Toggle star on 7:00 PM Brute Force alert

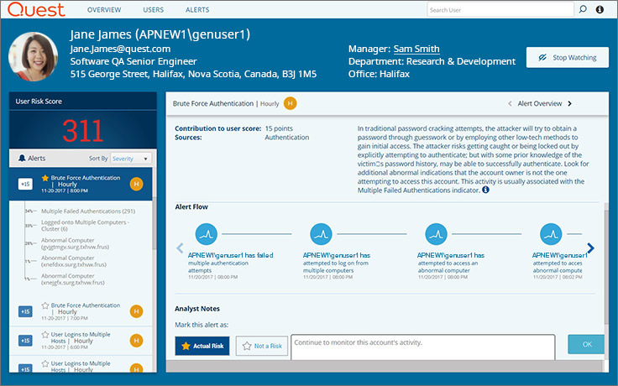click(45, 305)
